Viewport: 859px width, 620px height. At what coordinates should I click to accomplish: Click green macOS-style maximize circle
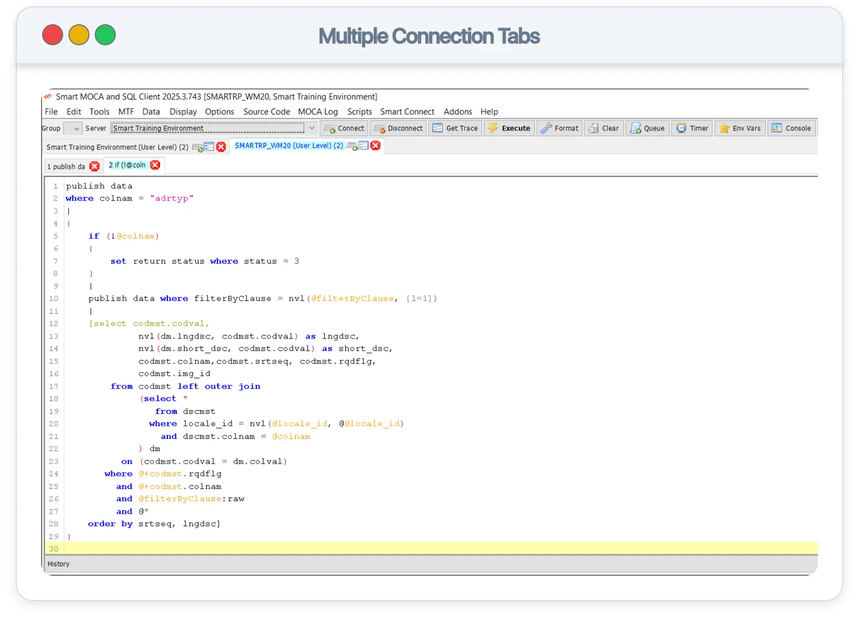pos(105,35)
